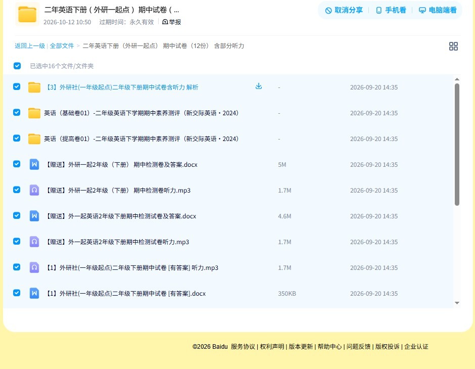Open the 版权投诉 footer link
Screen dimensions: 475x369
point(388,347)
